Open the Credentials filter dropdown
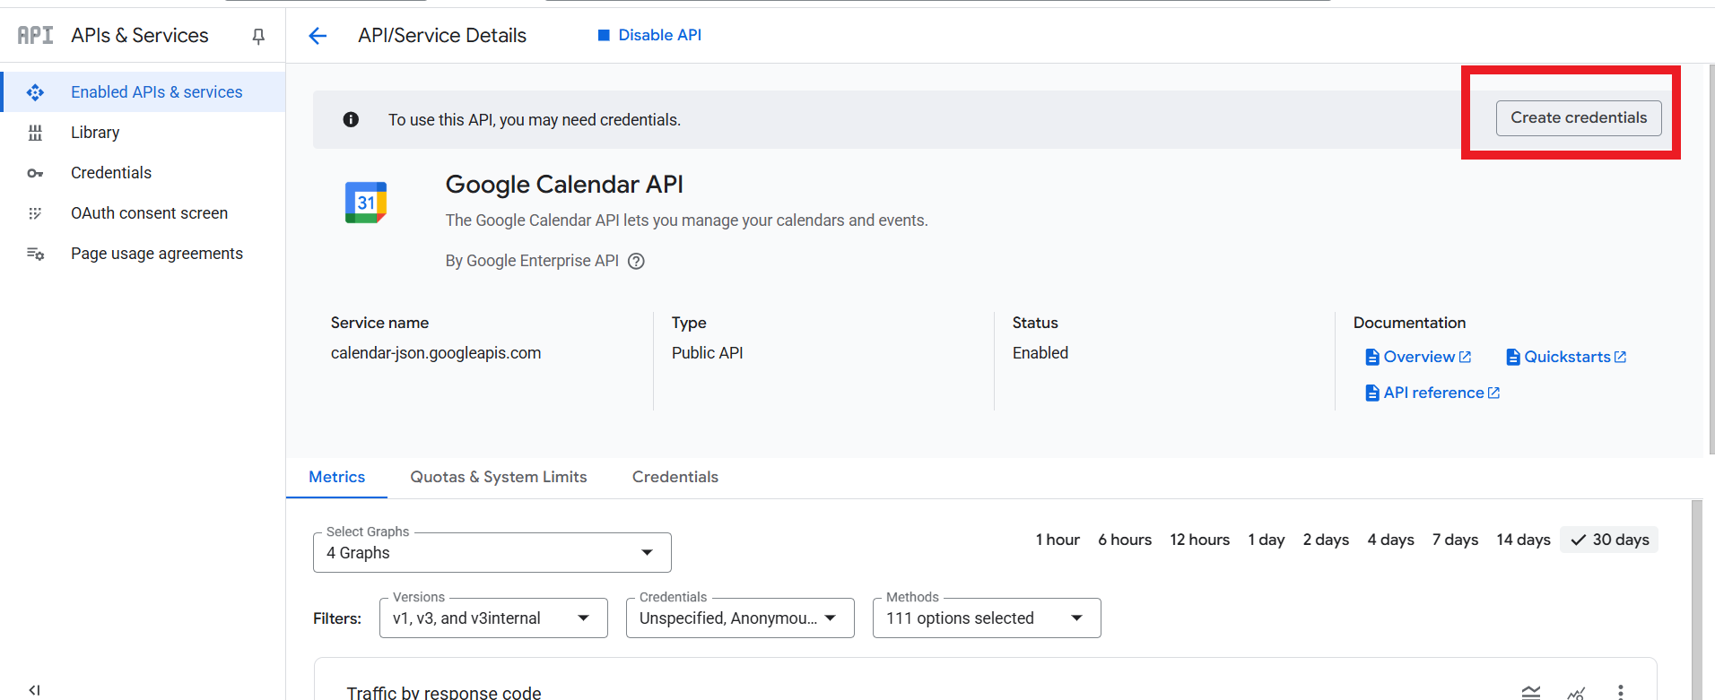This screenshot has width=1715, height=700. click(x=740, y=618)
